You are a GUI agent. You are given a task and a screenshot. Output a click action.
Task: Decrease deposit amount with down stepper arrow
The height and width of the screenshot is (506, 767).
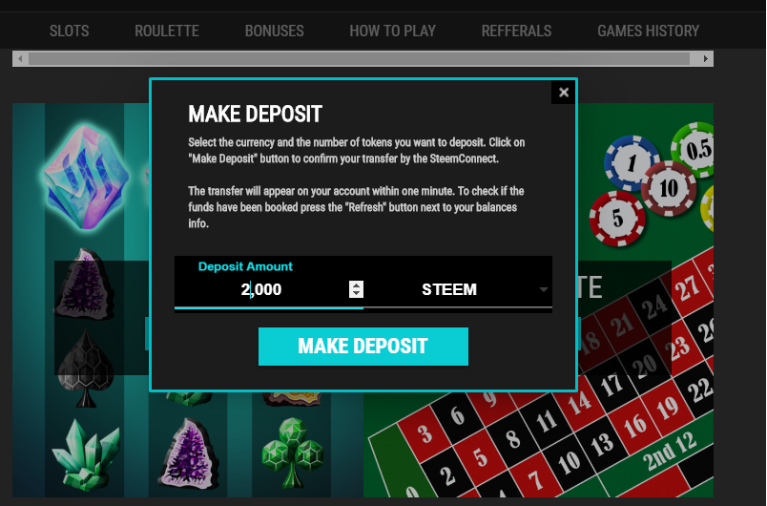tap(356, 293)
